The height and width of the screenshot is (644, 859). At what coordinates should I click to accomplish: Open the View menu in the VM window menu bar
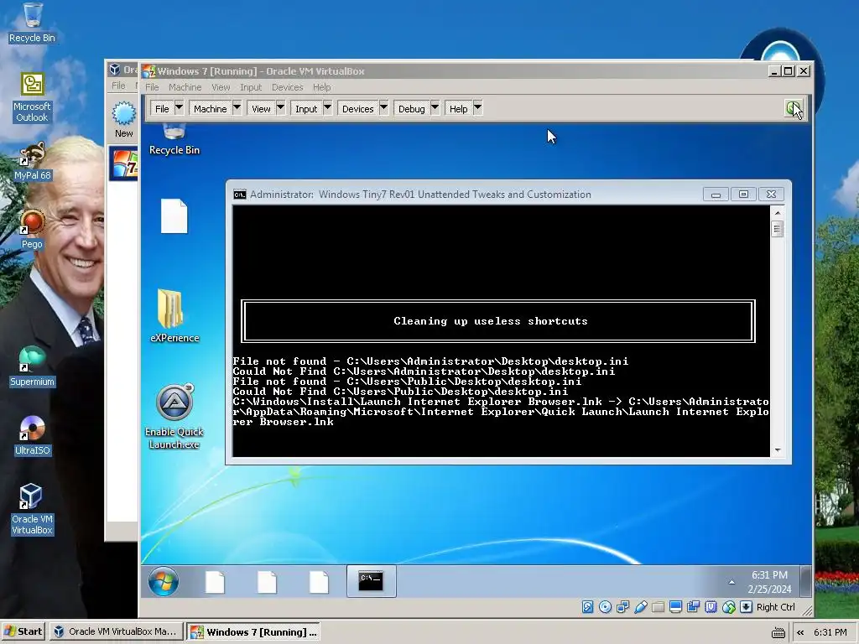coord(221,87)
